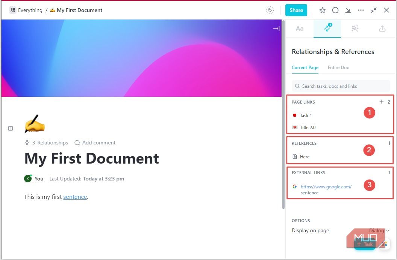The width and height of the screenshot is (397, 260).
Task: Star this document as a favorite
Action: click(322, 10)
